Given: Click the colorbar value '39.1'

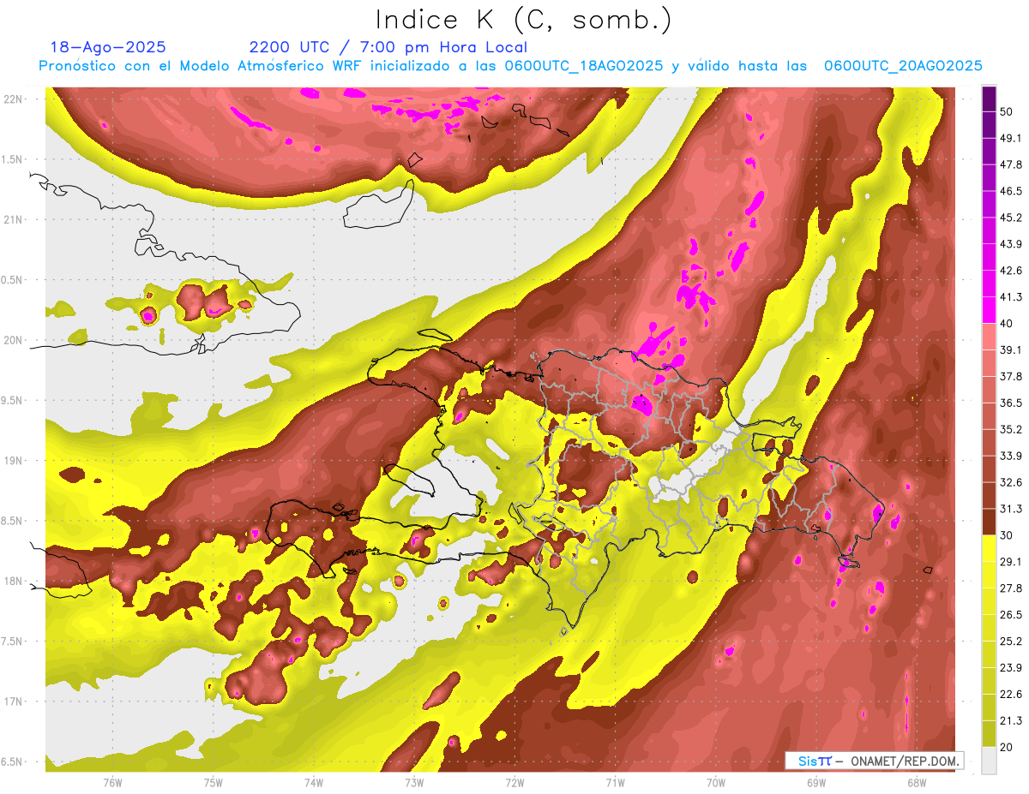Looking at the screenshot, I should [x=1011, y=349].
